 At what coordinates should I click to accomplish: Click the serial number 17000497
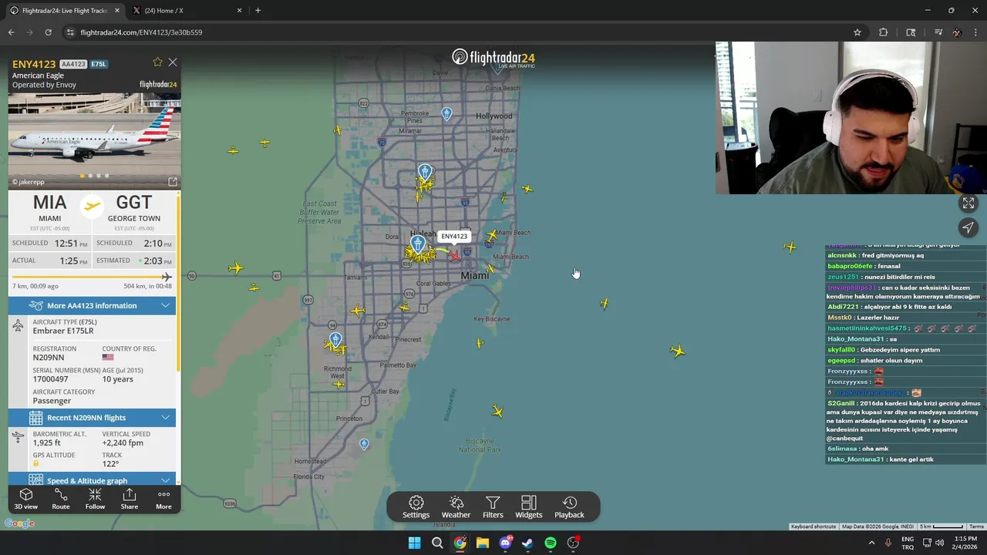[50, 379]
